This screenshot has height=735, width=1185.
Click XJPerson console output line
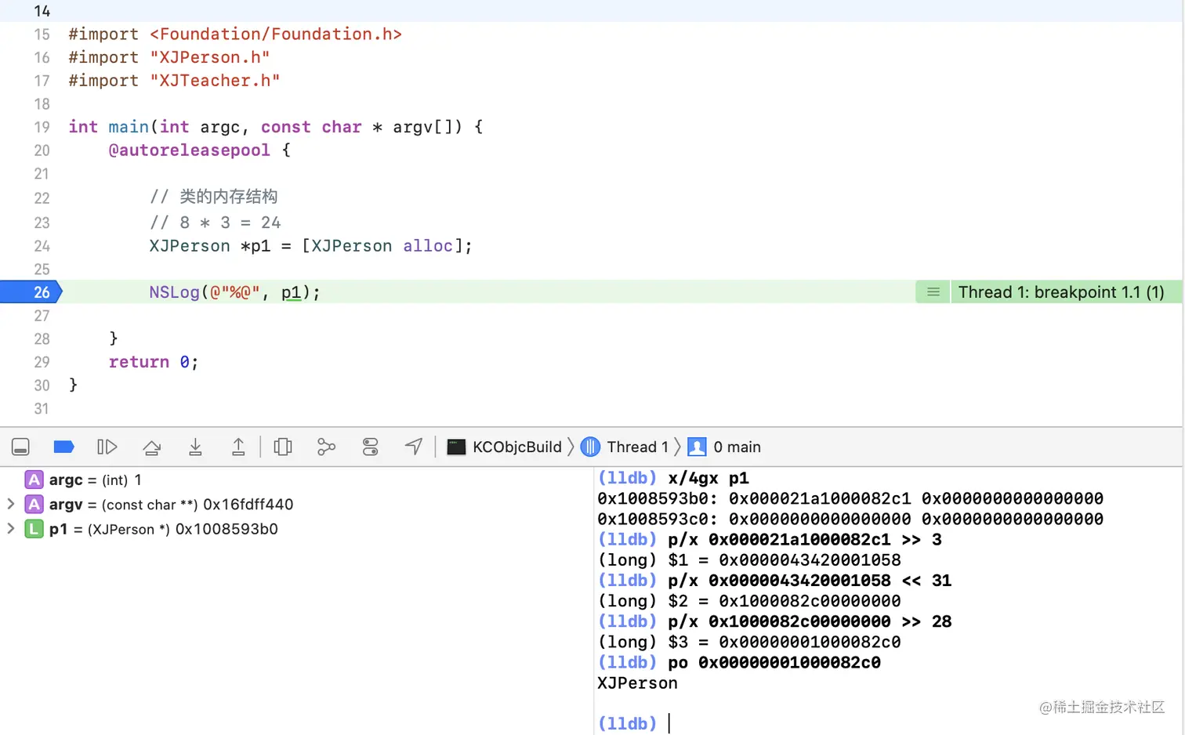[x=637, y=683]
